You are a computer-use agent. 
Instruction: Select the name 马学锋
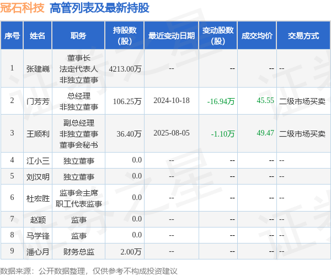(38, 236)
